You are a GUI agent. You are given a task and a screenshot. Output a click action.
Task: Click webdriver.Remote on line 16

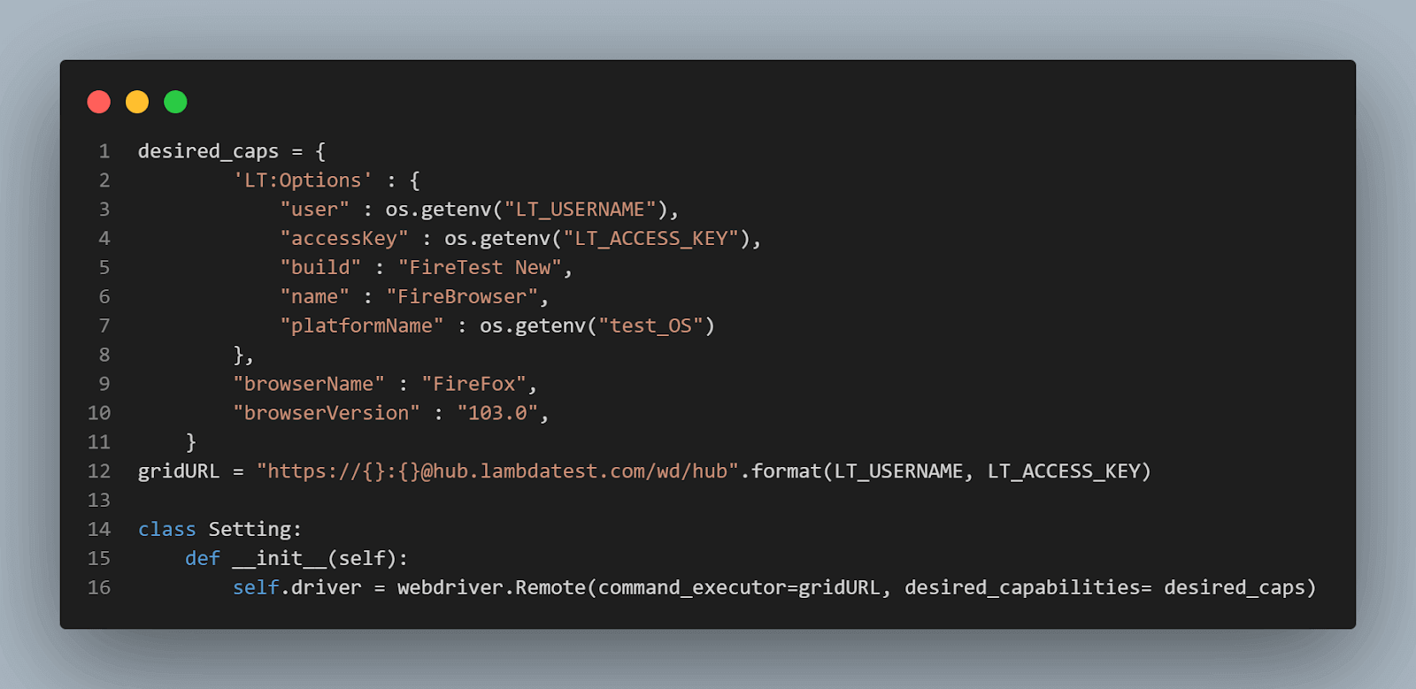point(491,588)
